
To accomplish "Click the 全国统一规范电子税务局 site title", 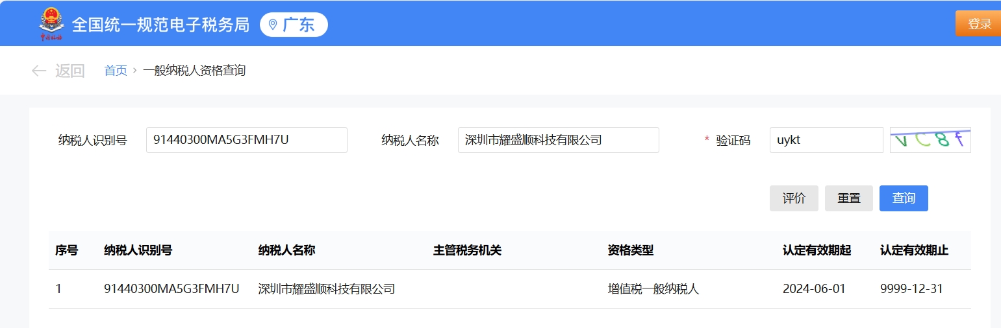I will pyautogui.click(x=160, y=25).
